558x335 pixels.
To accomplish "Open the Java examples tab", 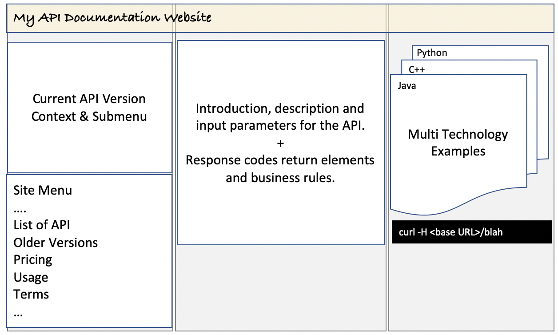I will click(407, 85).
